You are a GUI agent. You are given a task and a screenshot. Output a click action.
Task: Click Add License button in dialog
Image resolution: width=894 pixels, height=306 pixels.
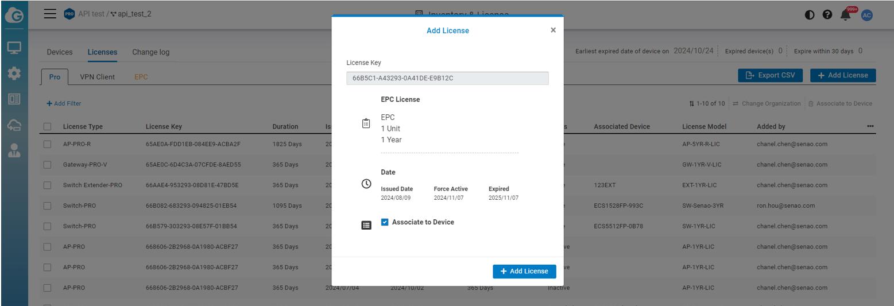pyautogui.click(x=524, y=271)
